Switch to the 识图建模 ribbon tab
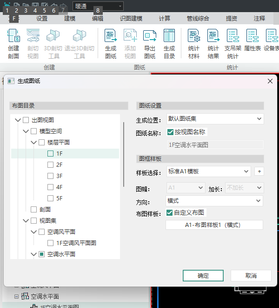Viewport: 279px width, 308px height. [x=131, y=19]
